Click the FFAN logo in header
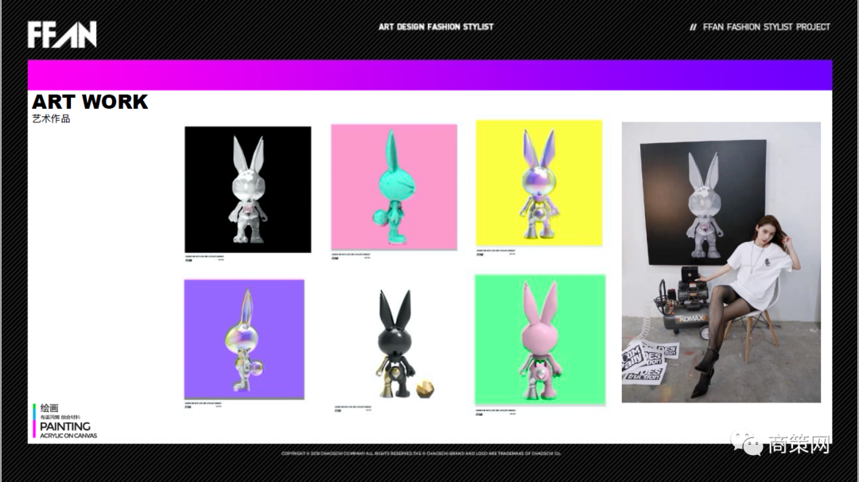The width and height of the screenshot is (859, 482). click(62, 34)
